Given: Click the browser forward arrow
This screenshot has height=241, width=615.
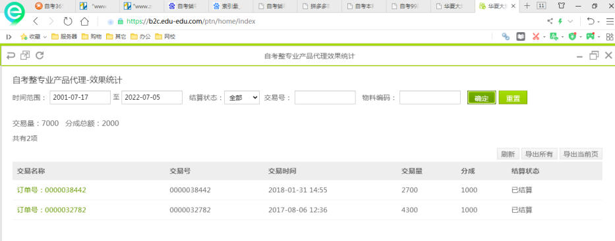Looking at the screenshot, I should 51,21.
